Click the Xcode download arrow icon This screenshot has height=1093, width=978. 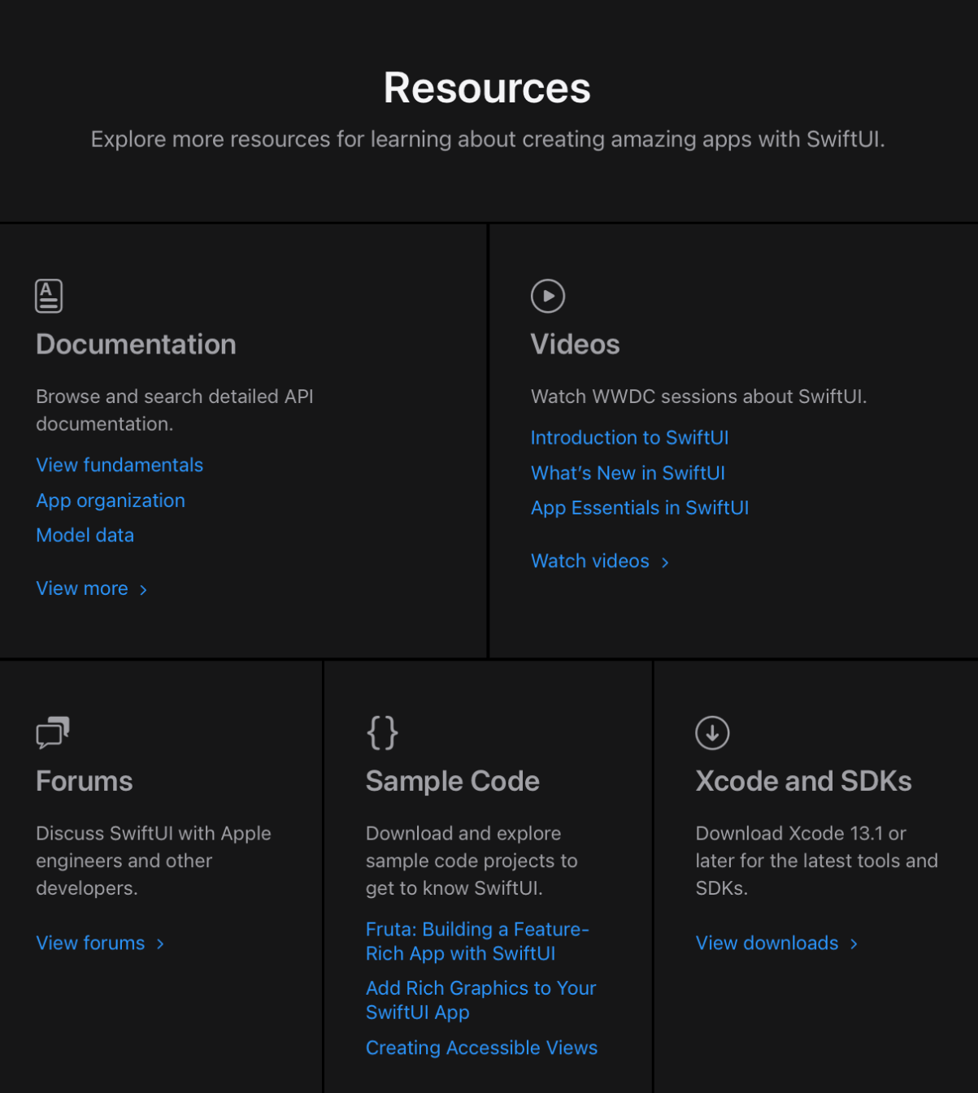(712, 732)
